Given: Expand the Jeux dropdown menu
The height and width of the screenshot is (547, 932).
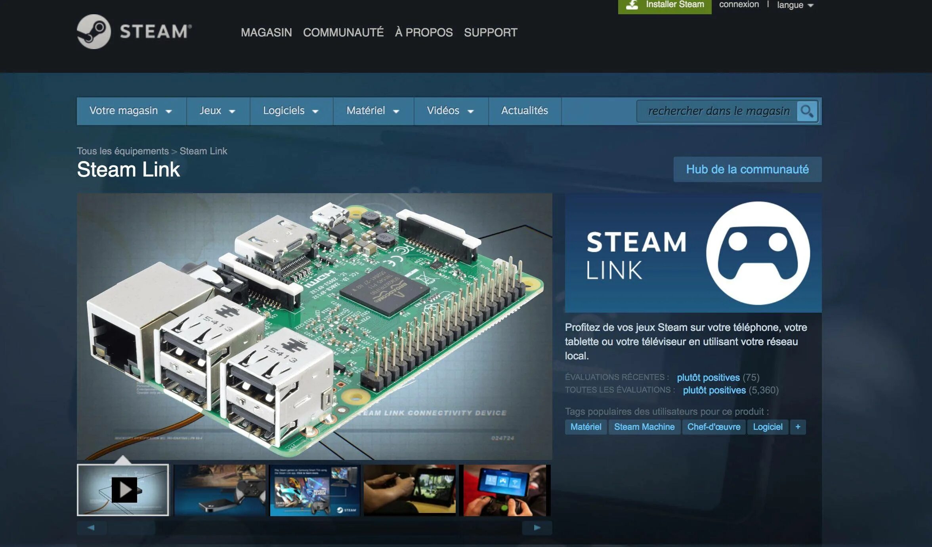Looking at the screenshot, I should point(218,111).
